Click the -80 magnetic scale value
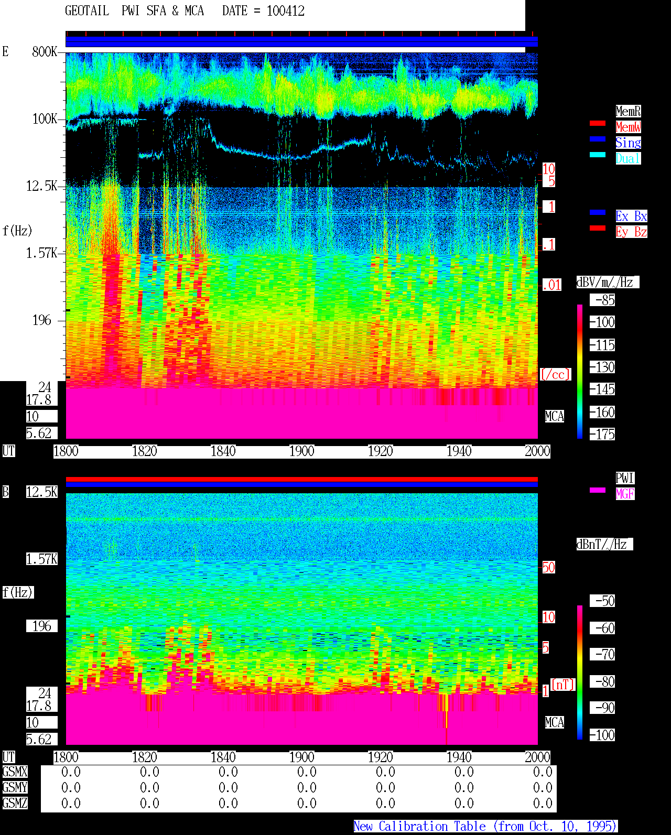Image resolution: width=671 pixels, height=835 pixels. click(602, 681)
